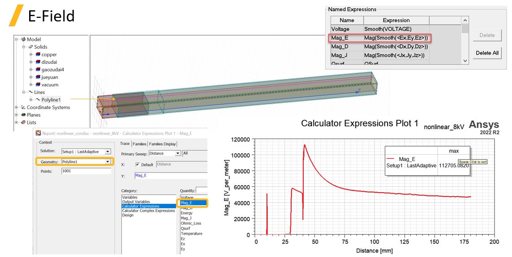Click the Polyline1 line icon
Image resolution: width=512 pixels, height=257 pixels.
click(38, 100)
